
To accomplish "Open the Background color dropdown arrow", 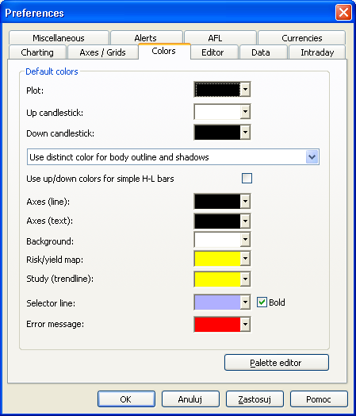I will pos(245,240).
